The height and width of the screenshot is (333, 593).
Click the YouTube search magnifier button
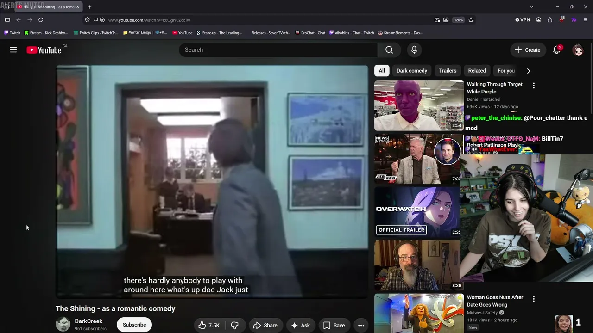pyautogui.click(x=389, y=50)
